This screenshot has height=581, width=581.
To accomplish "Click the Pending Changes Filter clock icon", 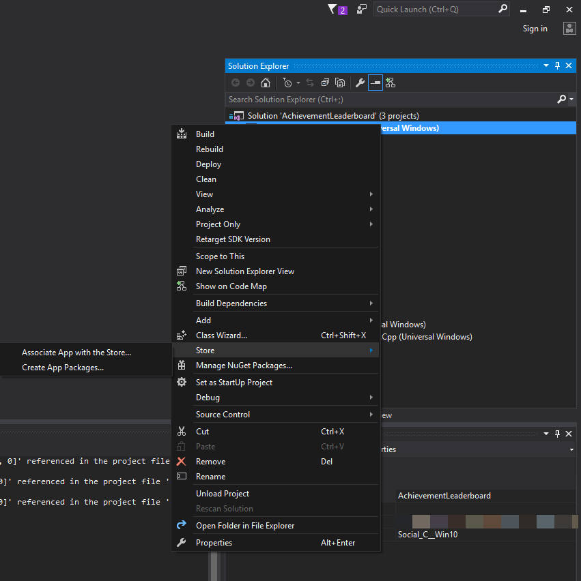I will (287, 83).
